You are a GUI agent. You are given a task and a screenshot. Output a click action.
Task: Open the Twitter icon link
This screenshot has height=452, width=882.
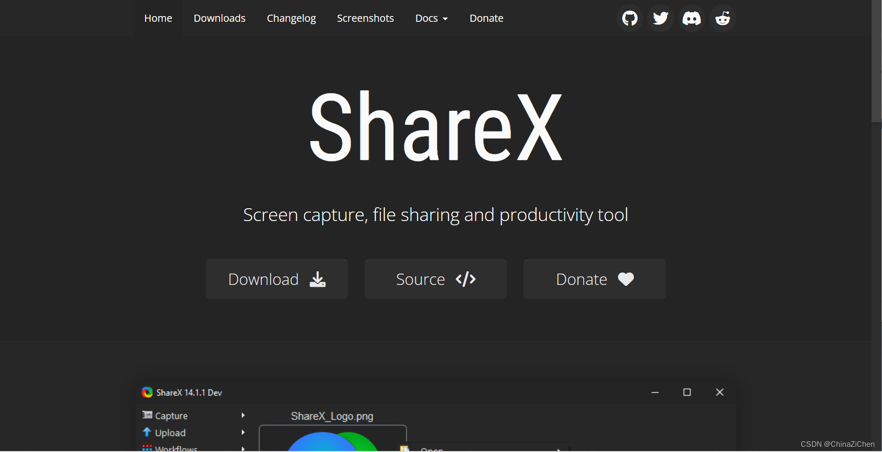[x=661, y=18]
